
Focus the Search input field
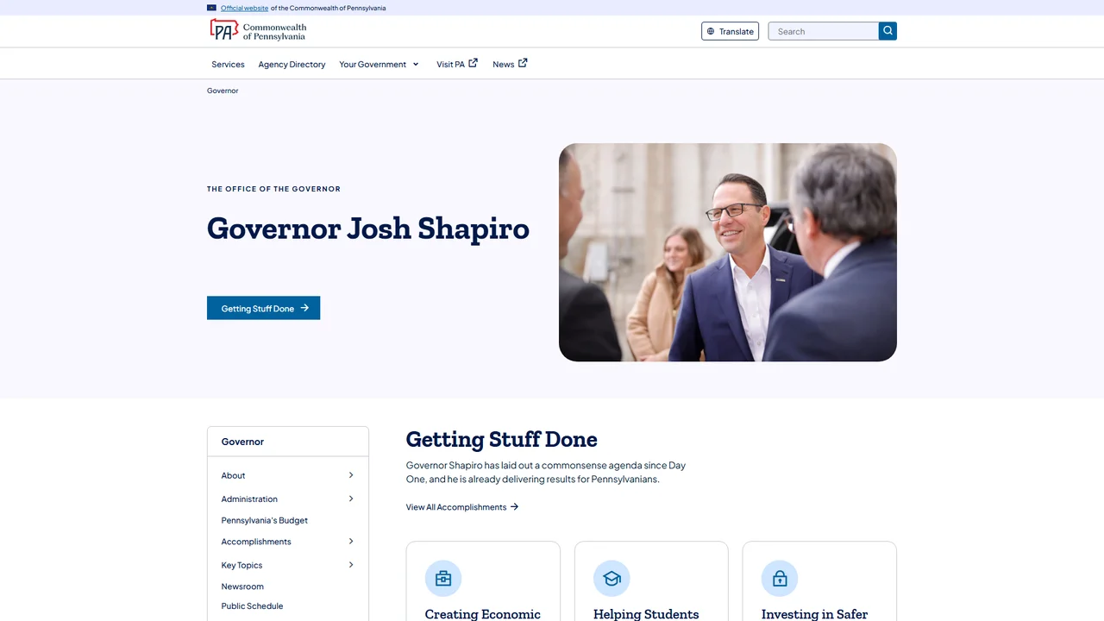(x=824, y=31)
